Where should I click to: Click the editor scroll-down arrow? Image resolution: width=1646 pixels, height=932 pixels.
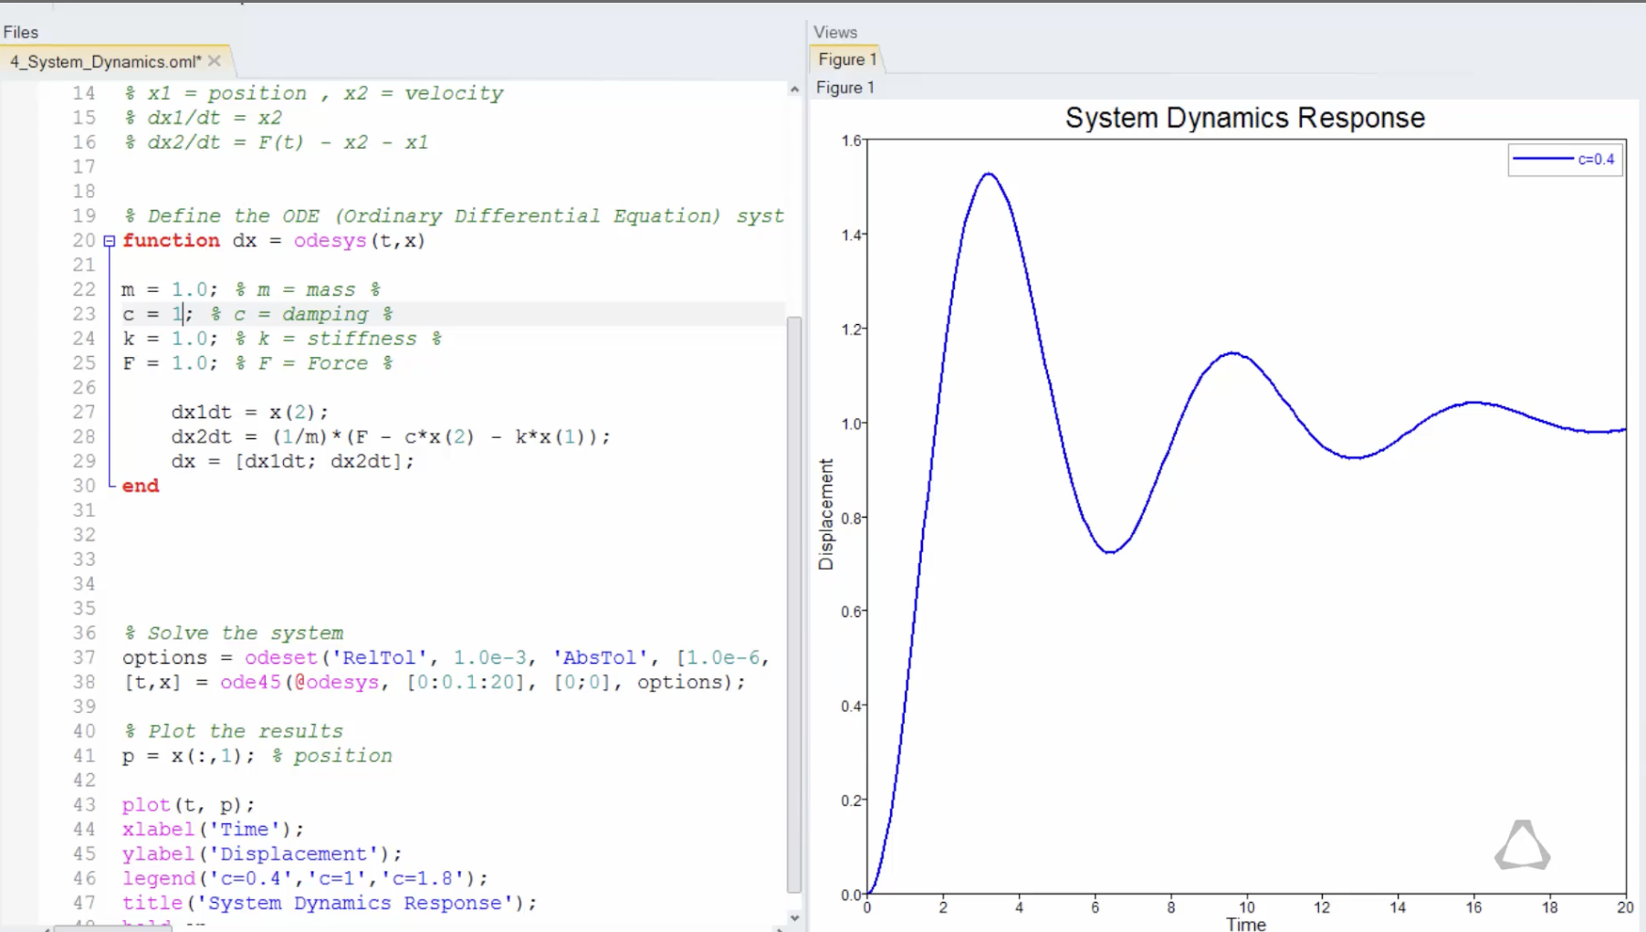[x=794, y=918]
